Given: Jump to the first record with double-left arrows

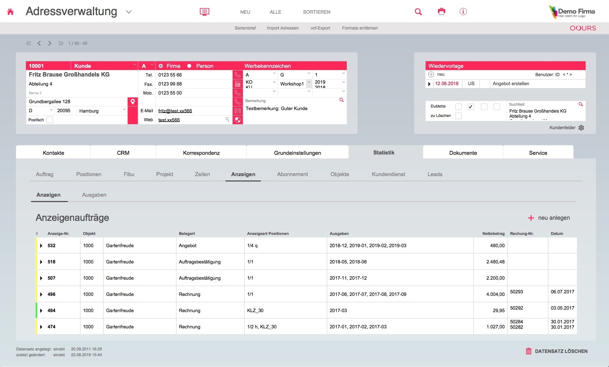Looking at the screenshot, I should pos(29,43).
